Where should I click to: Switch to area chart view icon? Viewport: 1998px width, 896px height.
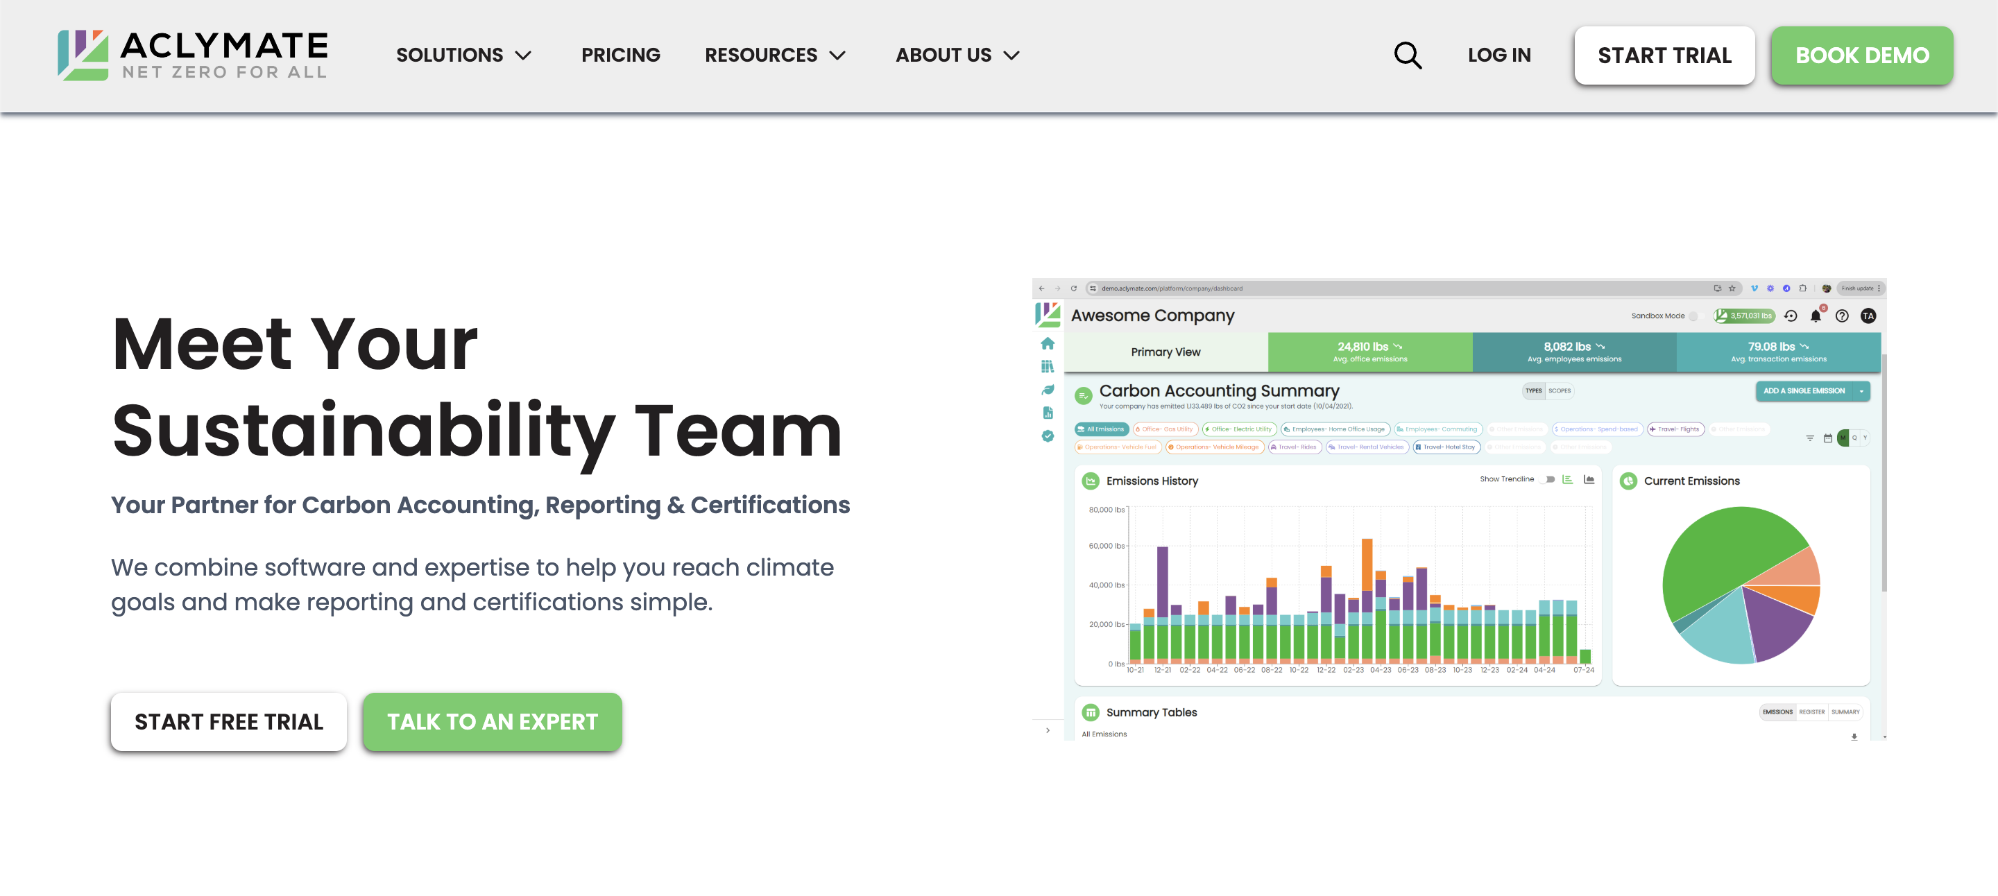(1589, 480)
